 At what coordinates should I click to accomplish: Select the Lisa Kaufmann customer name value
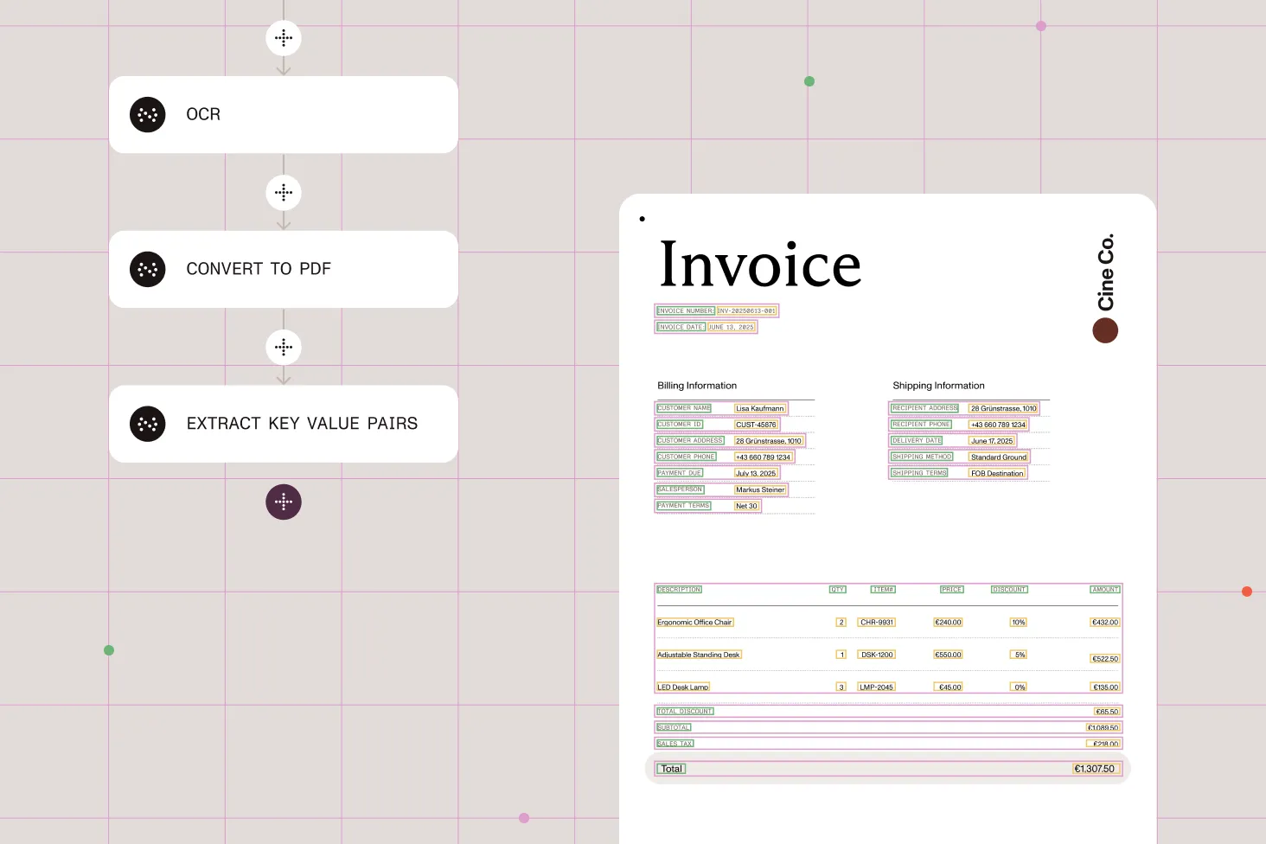760,408
